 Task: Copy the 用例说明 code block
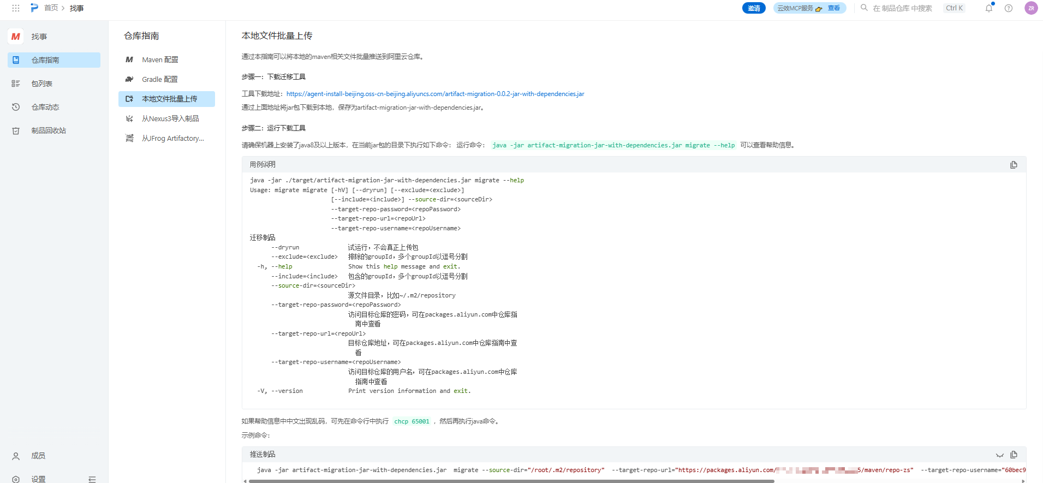[1014, 165]
